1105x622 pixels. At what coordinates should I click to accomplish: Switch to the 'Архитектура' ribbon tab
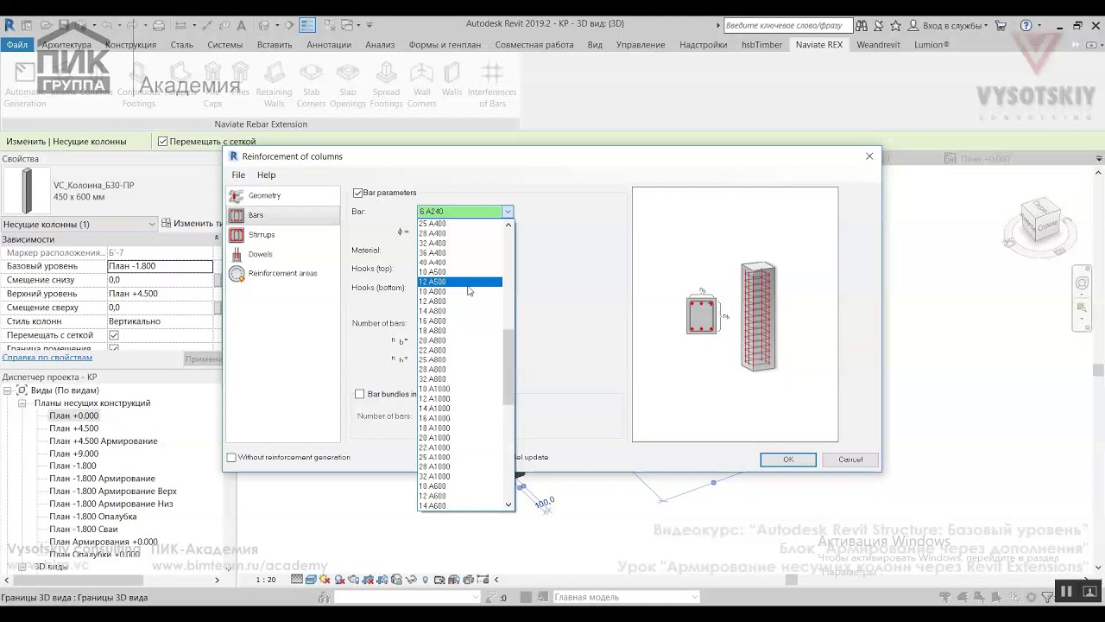(66, 45)
